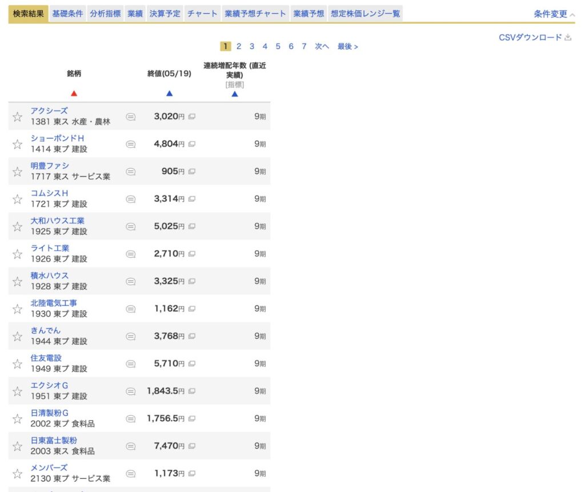This screenshot has width=585, height=492.
Task: Add コムシスH to favorites with star
Action: [17, 199]
